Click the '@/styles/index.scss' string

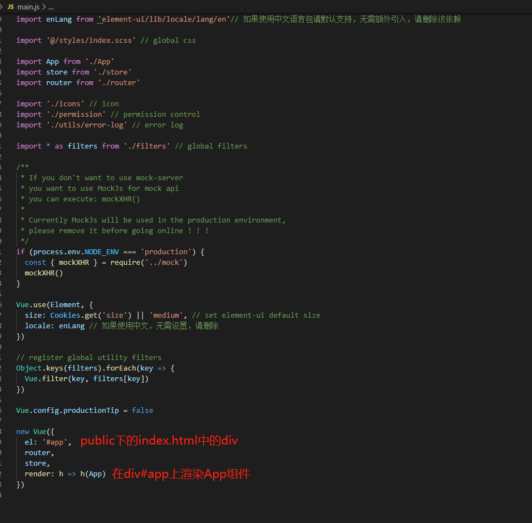91,41
